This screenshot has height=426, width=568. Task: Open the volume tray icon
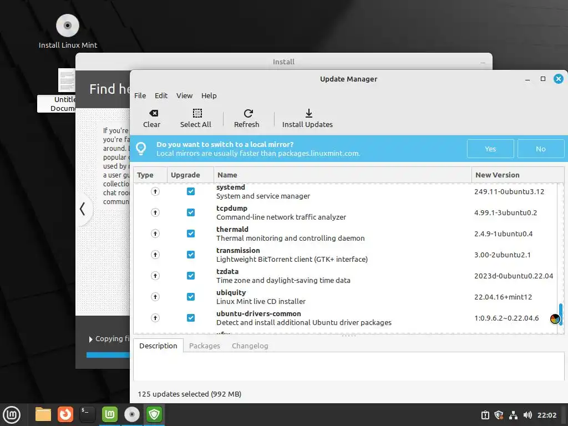pyautogui.click(x=528, y=415)
